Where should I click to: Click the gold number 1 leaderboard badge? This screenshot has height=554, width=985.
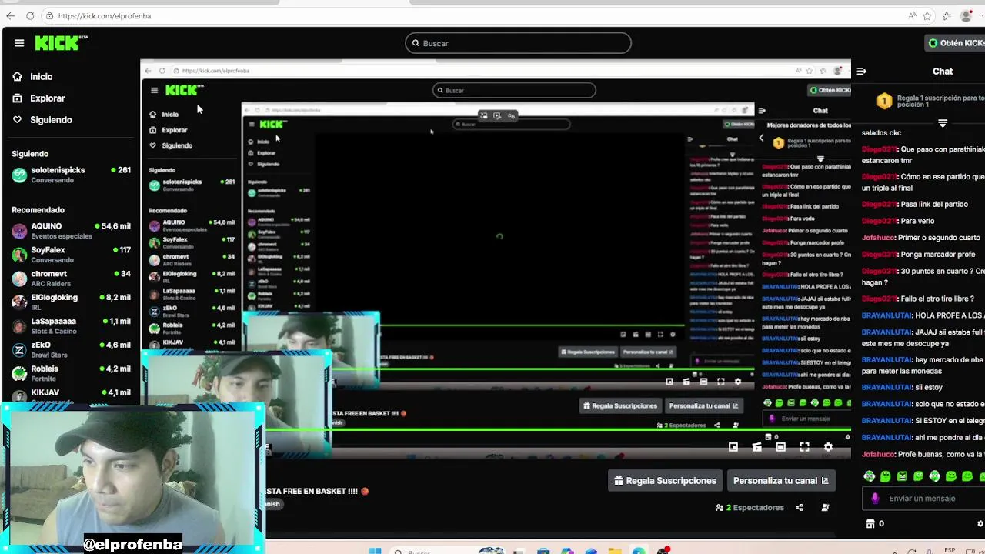click(884, 102)
